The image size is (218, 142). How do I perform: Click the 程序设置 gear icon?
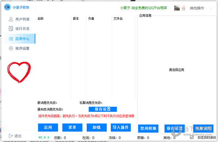[11, 48]
